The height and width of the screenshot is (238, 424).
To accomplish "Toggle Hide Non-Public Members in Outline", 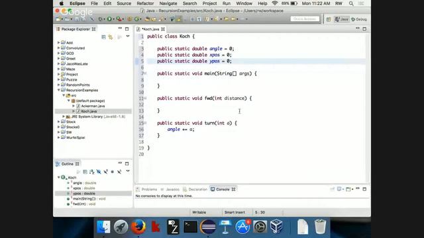I will click(x=112, y=172).
